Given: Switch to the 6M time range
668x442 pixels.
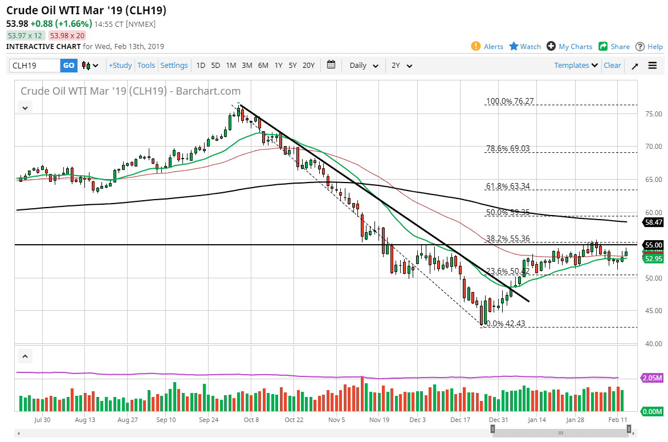Looking at the screenshot, I should [262, 65].
